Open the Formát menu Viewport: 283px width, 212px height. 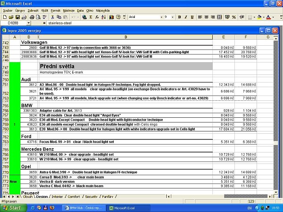point(55,11)
